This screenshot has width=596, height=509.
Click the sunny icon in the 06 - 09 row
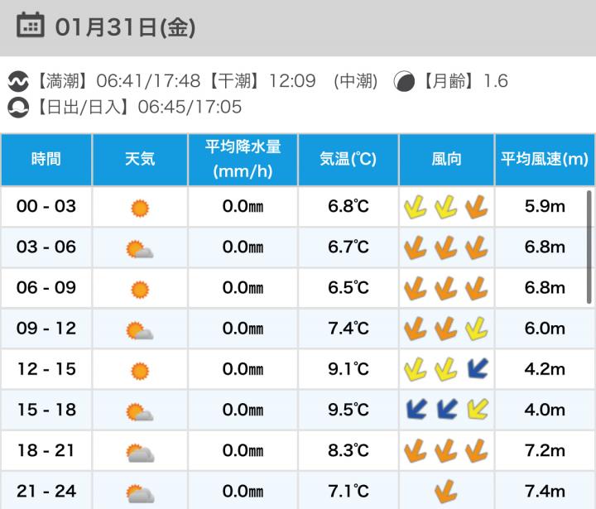click(140, 290)
